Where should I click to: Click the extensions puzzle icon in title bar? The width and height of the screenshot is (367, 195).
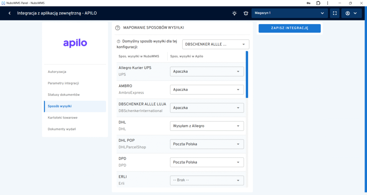click(318, 3)
